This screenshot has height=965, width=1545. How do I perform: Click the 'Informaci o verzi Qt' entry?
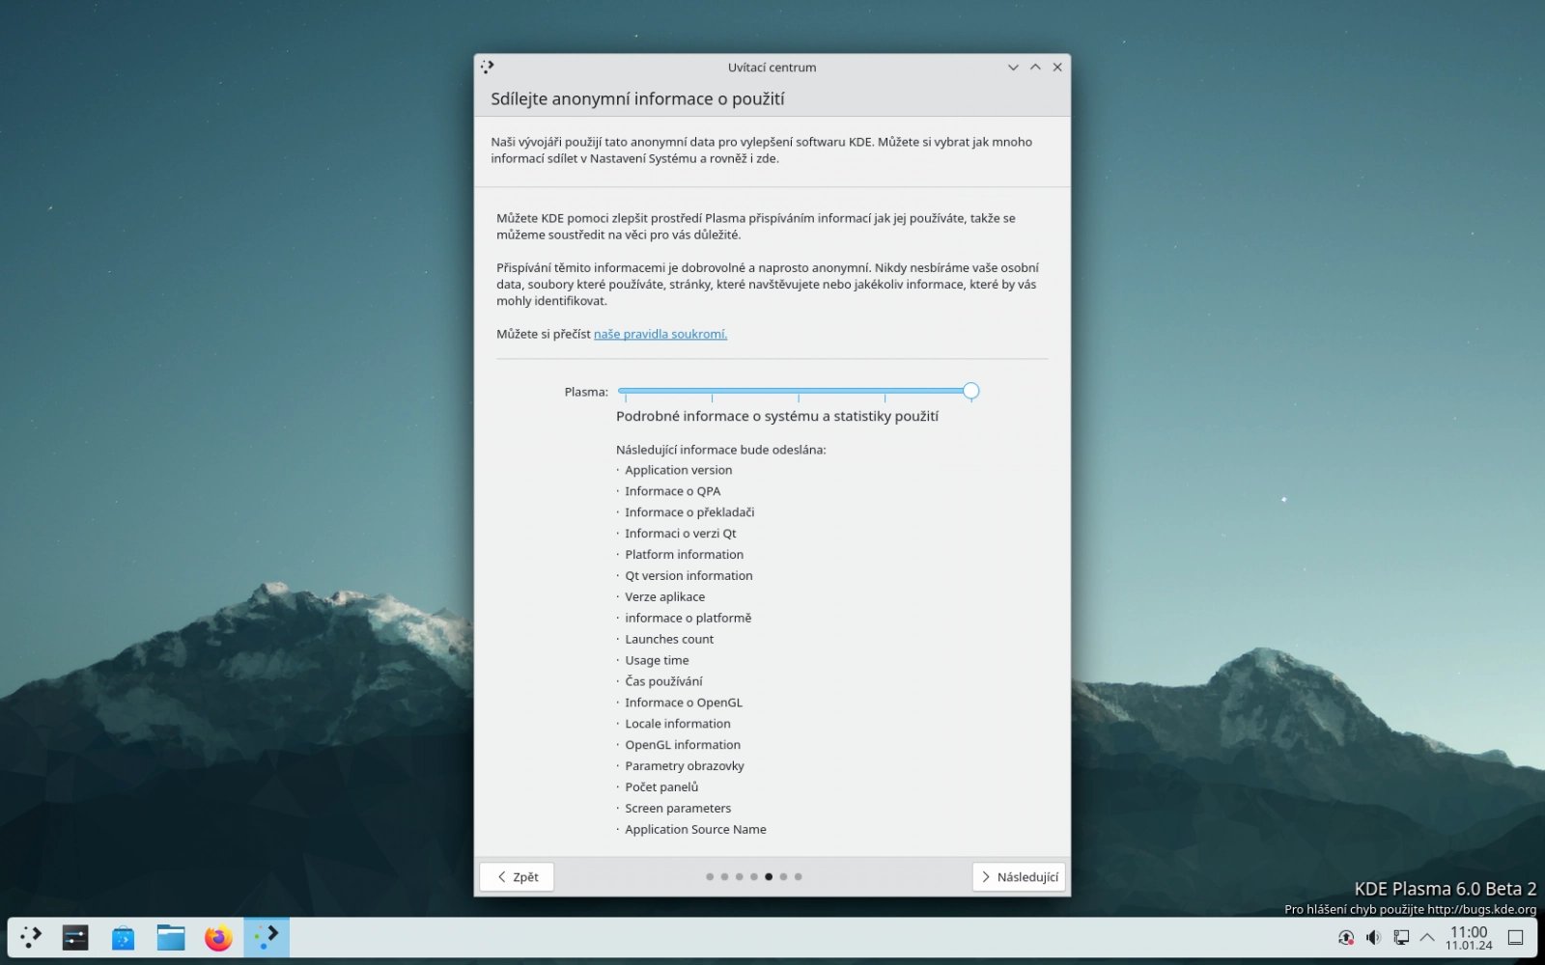click(680, 534)
